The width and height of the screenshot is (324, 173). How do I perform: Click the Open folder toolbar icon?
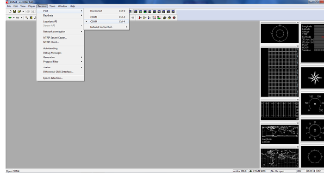coord(19,12)
